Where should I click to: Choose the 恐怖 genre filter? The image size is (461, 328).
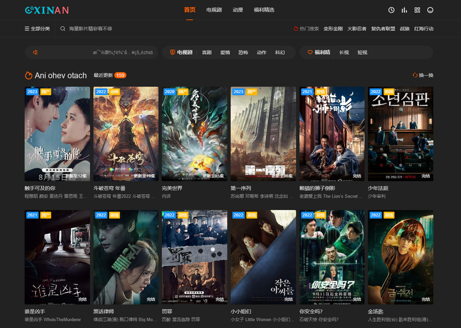(x=243, y=52)
